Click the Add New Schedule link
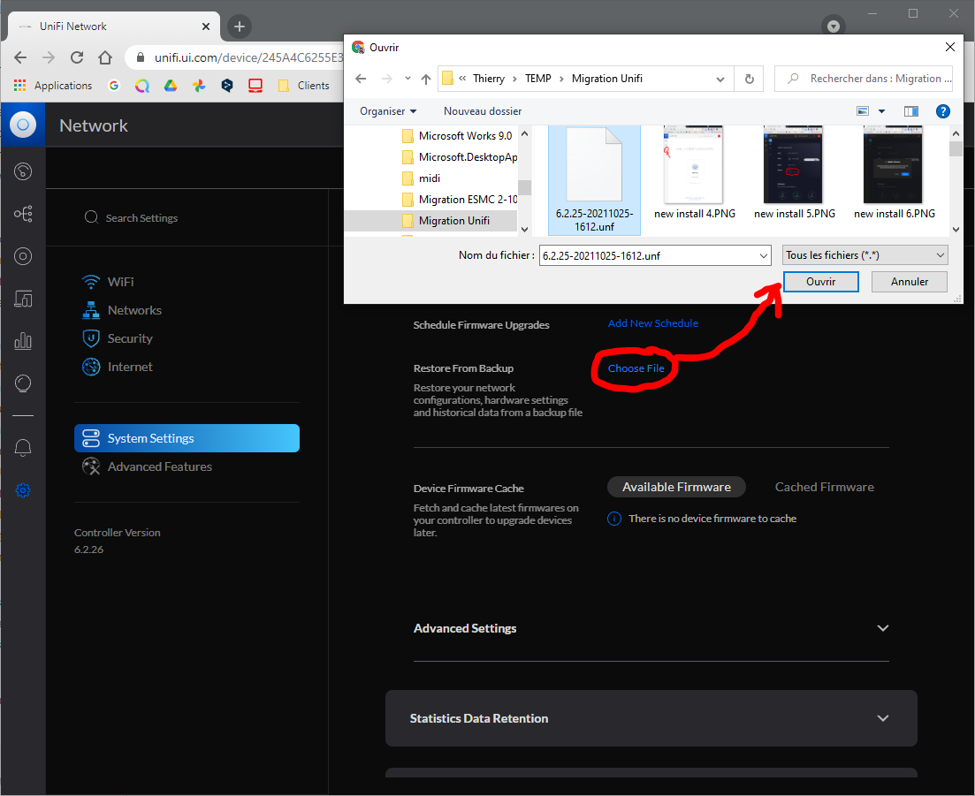The height and width of the screenshot is (796, 975). (652, 323)
